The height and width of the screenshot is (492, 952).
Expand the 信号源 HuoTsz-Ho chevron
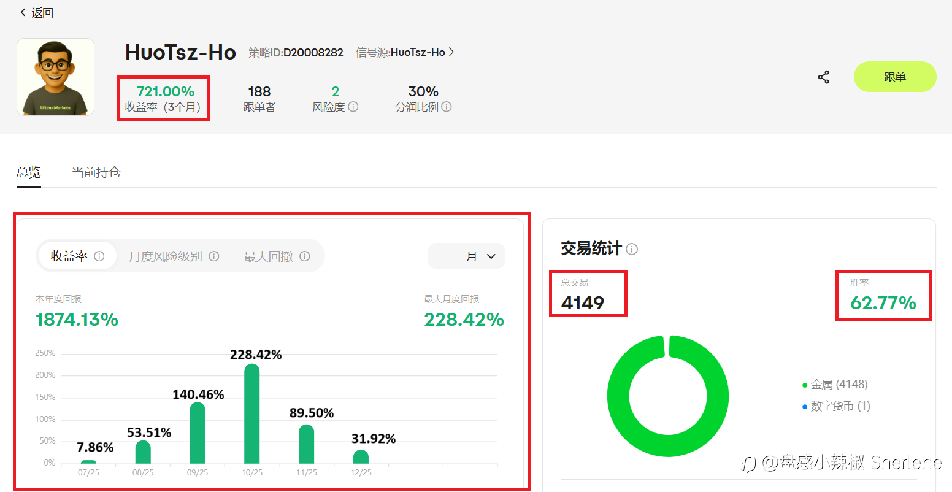[451, 52]
